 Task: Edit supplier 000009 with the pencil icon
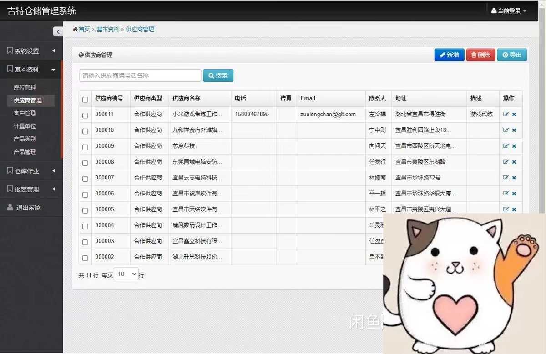(506, 146)
